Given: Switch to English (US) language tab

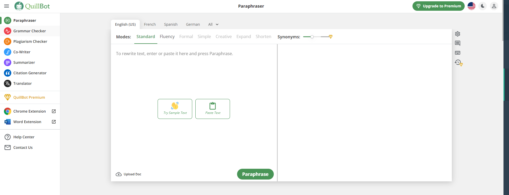Looking at the screenshot, I should point(125,24).
